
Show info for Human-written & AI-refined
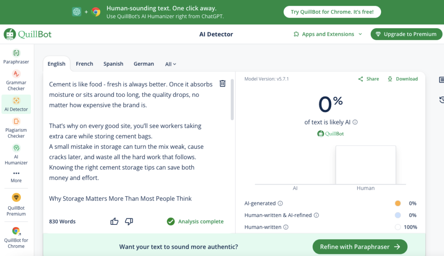pyautogui.click(x=316, y=215)
